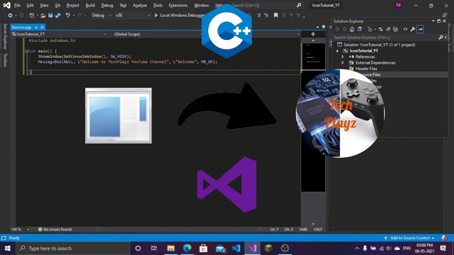Undo the last action using the toolbar
454x255 pixels.
[x=68, y=15]
